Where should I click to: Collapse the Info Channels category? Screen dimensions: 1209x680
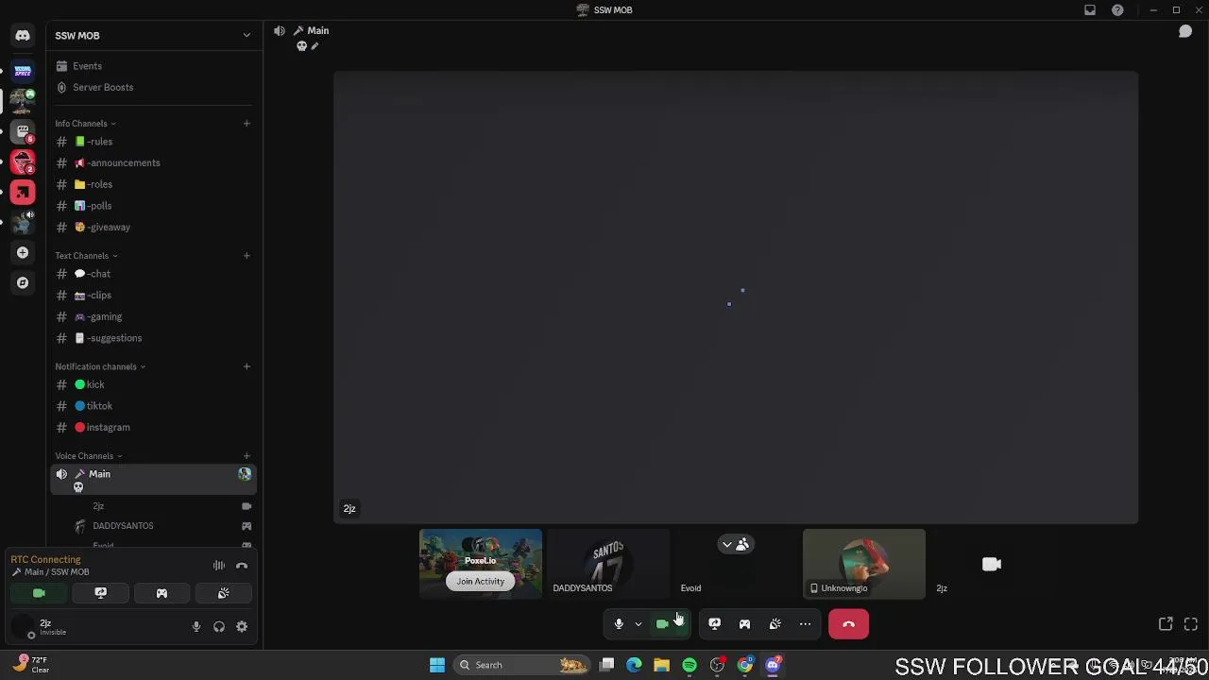(x=85, y=124)
